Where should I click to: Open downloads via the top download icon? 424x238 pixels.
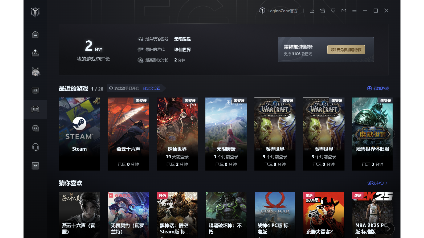tap(312, 11)
